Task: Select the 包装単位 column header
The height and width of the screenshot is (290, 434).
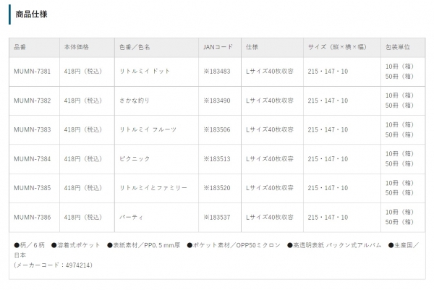Action: [x=399, y=47]
